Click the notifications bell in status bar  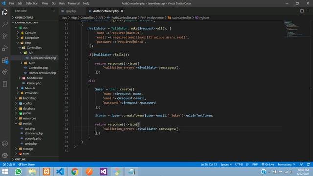click(x=308, y=164)
